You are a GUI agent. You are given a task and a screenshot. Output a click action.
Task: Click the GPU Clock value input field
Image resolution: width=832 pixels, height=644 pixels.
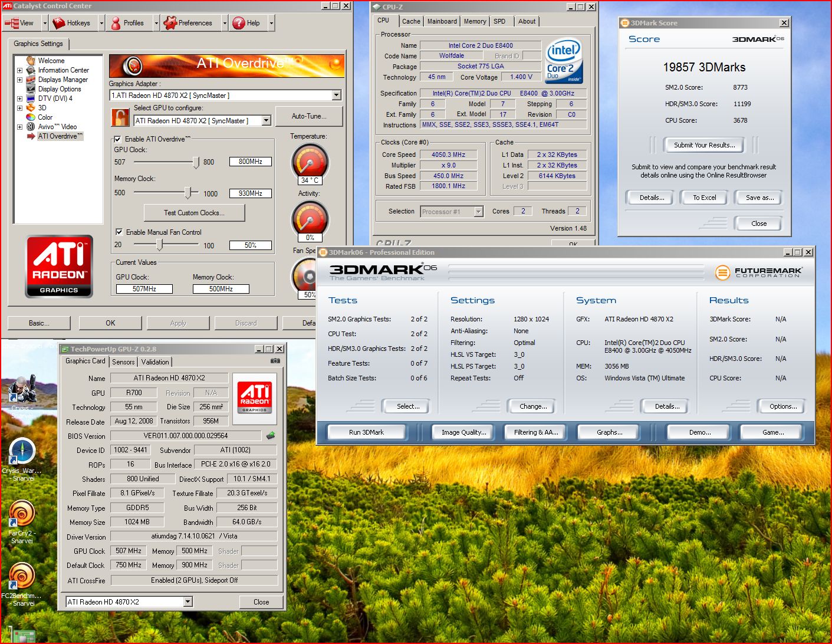click(x=251, y=162)
